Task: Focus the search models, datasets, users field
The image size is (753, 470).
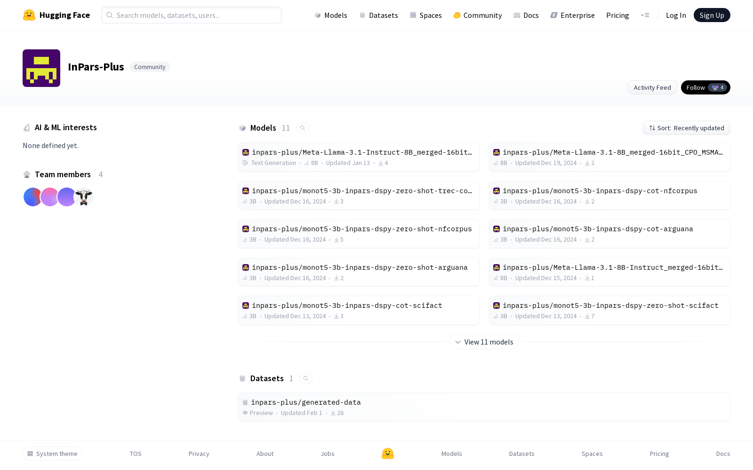Action: (x=192, y=15)
